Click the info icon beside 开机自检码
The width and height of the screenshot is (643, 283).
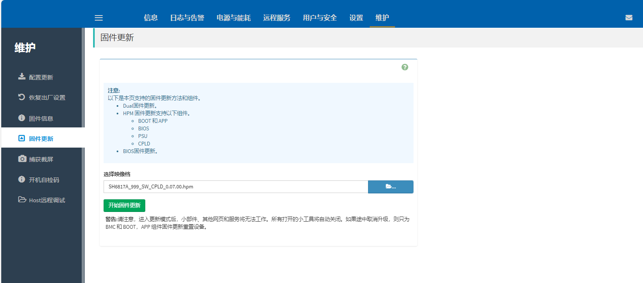click(22, 180)
